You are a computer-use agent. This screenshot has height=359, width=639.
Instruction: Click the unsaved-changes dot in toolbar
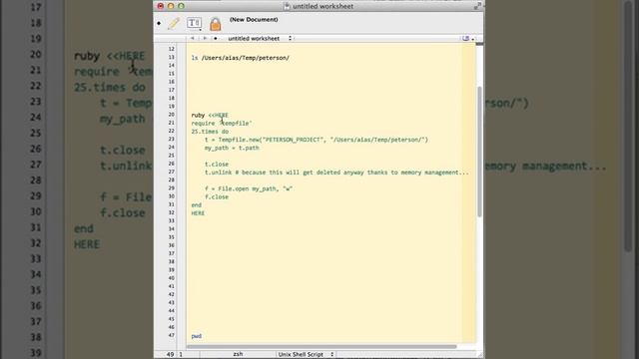click(159, 23)
